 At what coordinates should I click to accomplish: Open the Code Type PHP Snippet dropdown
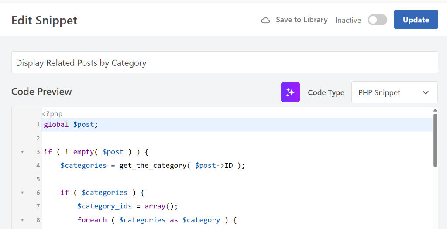394,92
